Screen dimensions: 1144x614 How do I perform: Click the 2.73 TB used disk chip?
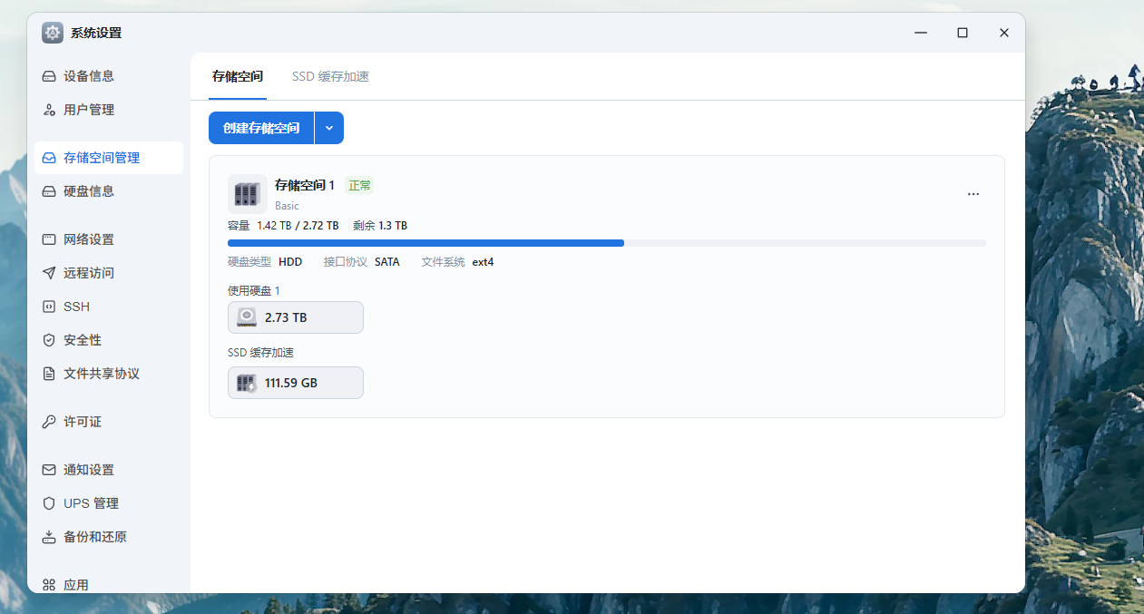296,317
